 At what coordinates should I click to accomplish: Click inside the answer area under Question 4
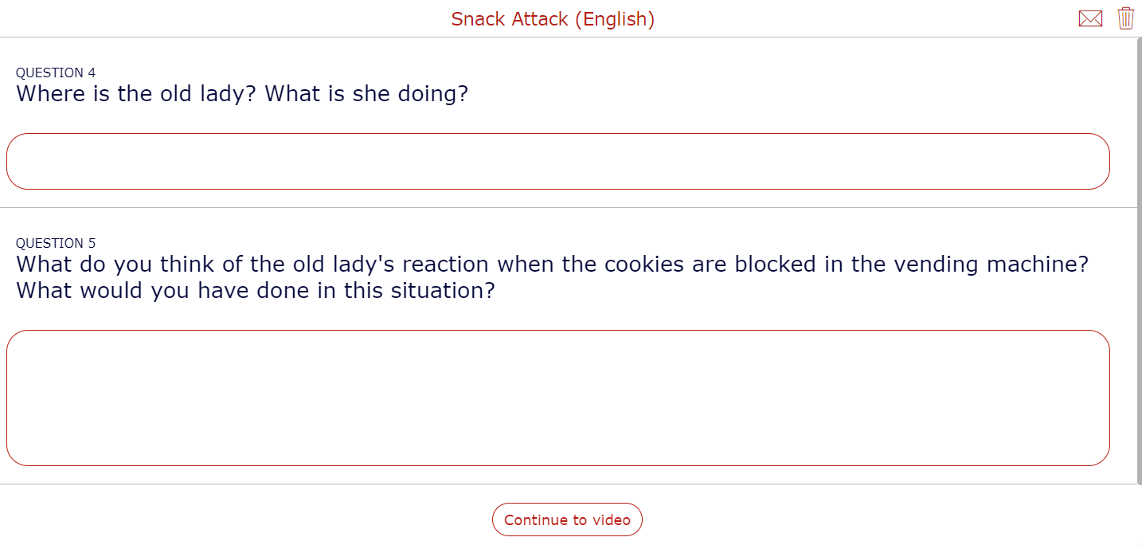tap(557, 160)
